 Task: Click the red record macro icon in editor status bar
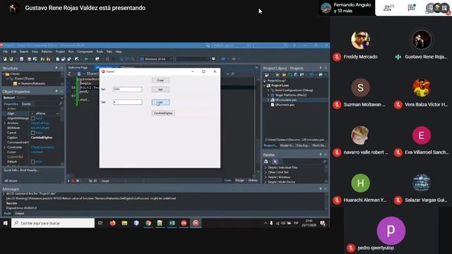73,181
